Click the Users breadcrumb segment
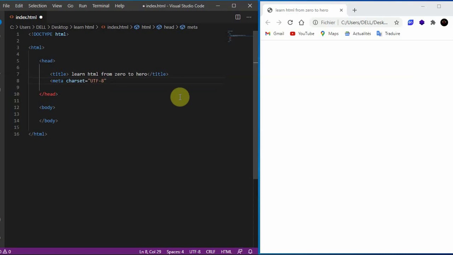Screen dimensions: 453x255 [25, 27]
